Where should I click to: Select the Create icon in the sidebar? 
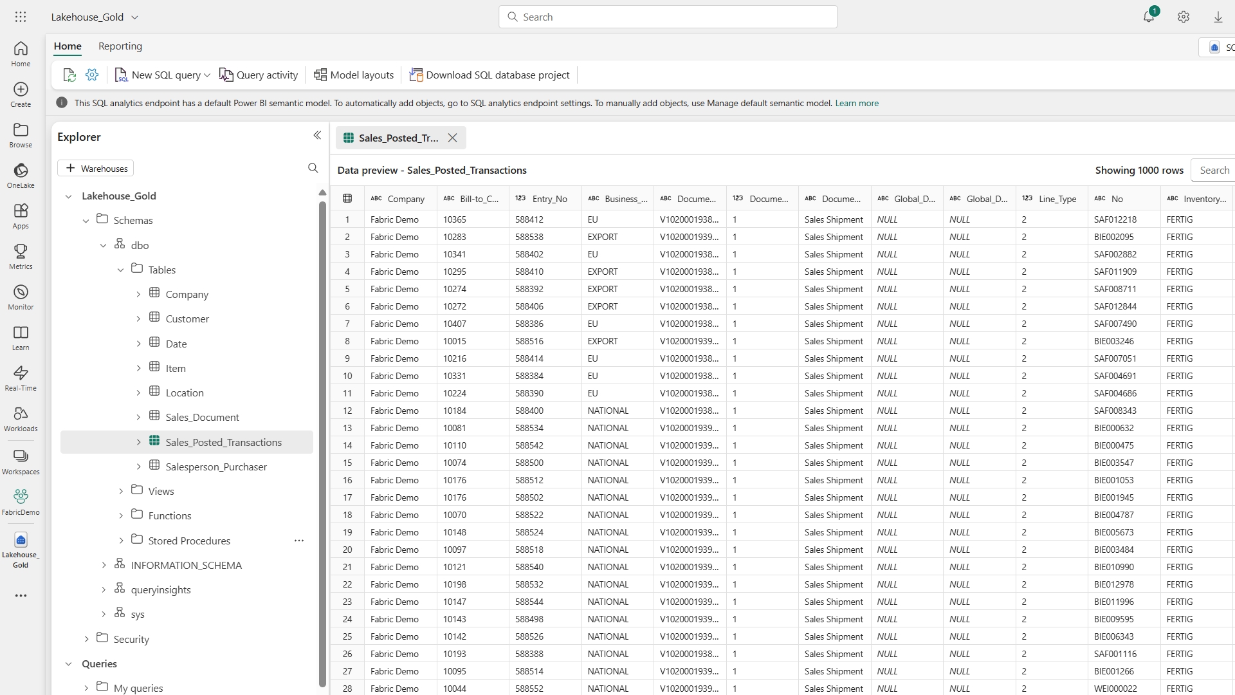[x=21, y=95]
